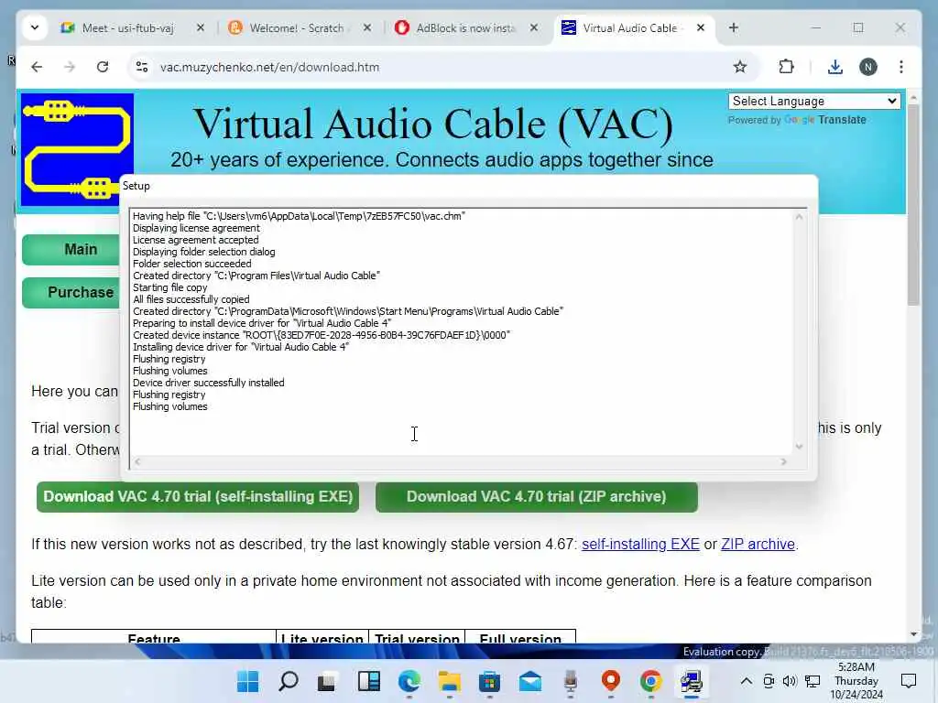Image resolution: width=938 pixels, height=703 pixels.
Task: Go back to the previous page
Action: [37, 67]
